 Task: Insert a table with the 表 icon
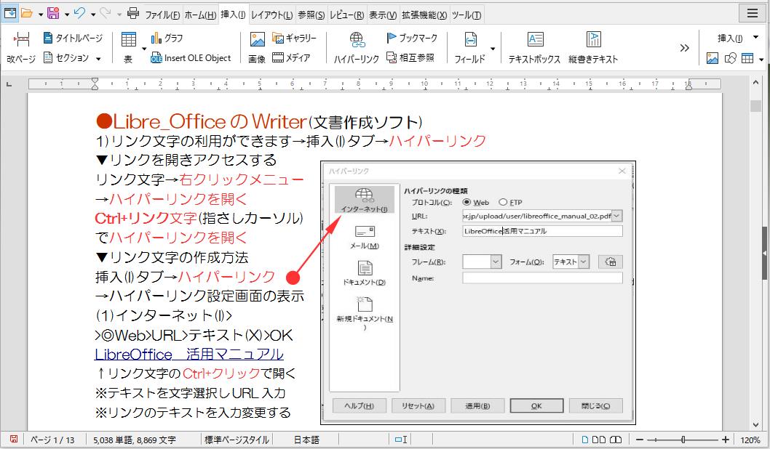[x=128, y=47]
